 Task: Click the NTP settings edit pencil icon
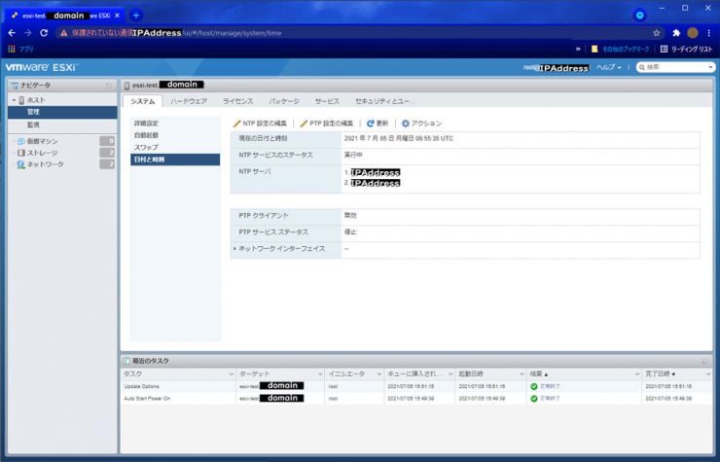(237, 124)
